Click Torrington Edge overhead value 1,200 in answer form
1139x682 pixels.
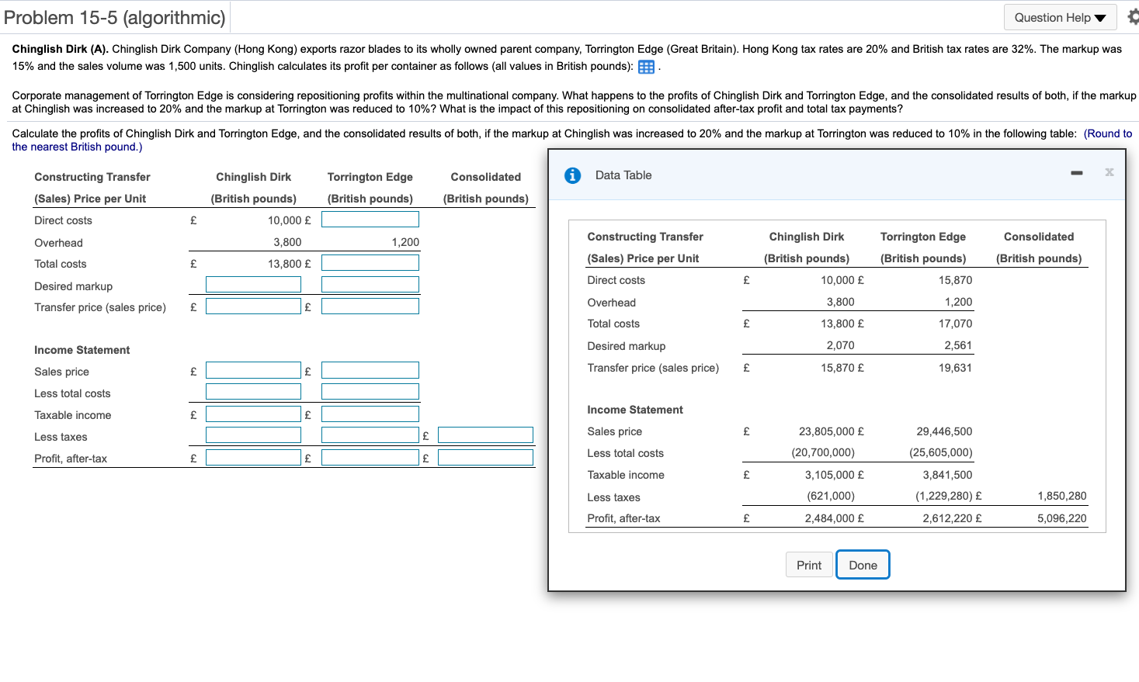tap(405, 242)
